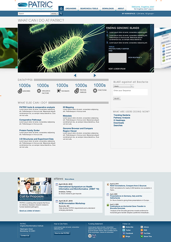Open the Organisms menu
The image size is (171, 242).
tap(71, 8)
